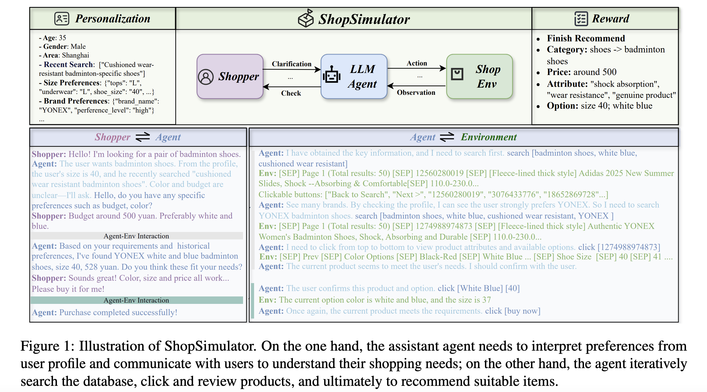
Task: Click the ShopSimulator box joystick icon
Action: click(x=306, y=18)
